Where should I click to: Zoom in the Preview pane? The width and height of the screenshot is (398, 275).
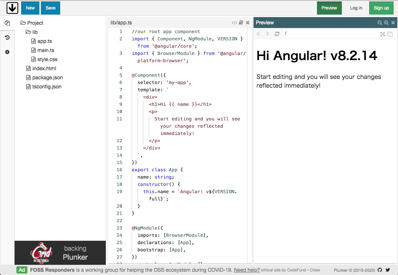[386, 23]
